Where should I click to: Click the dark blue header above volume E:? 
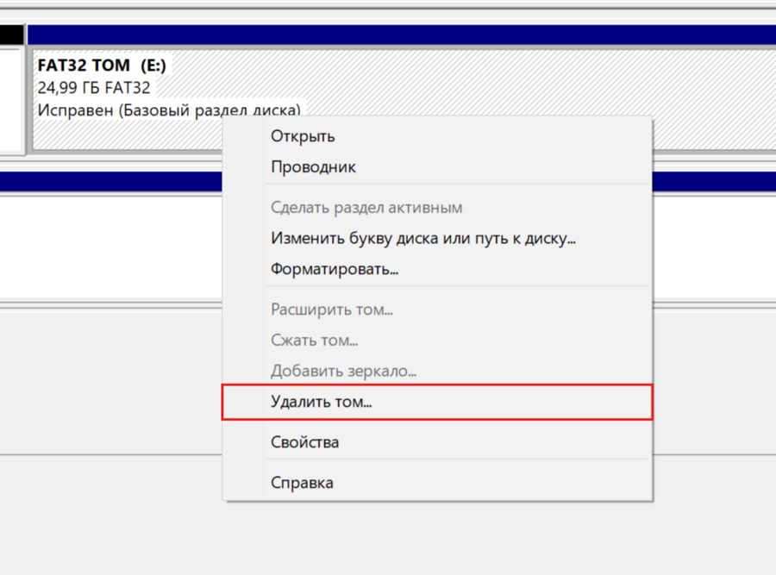tap(401, 34)
